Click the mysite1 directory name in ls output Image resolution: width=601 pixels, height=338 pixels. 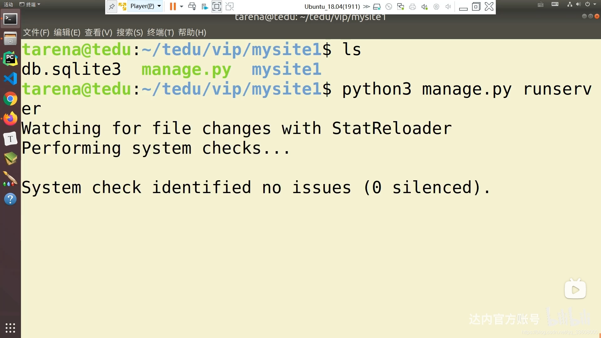pos(286,69)
